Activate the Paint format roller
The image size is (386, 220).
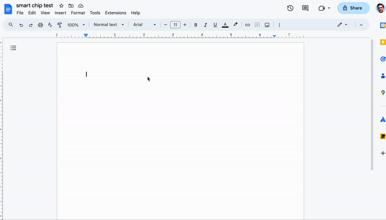[59, 25]
